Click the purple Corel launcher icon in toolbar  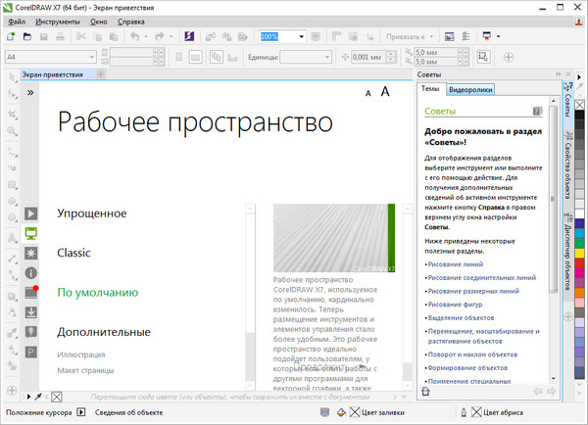pos(190,36)
